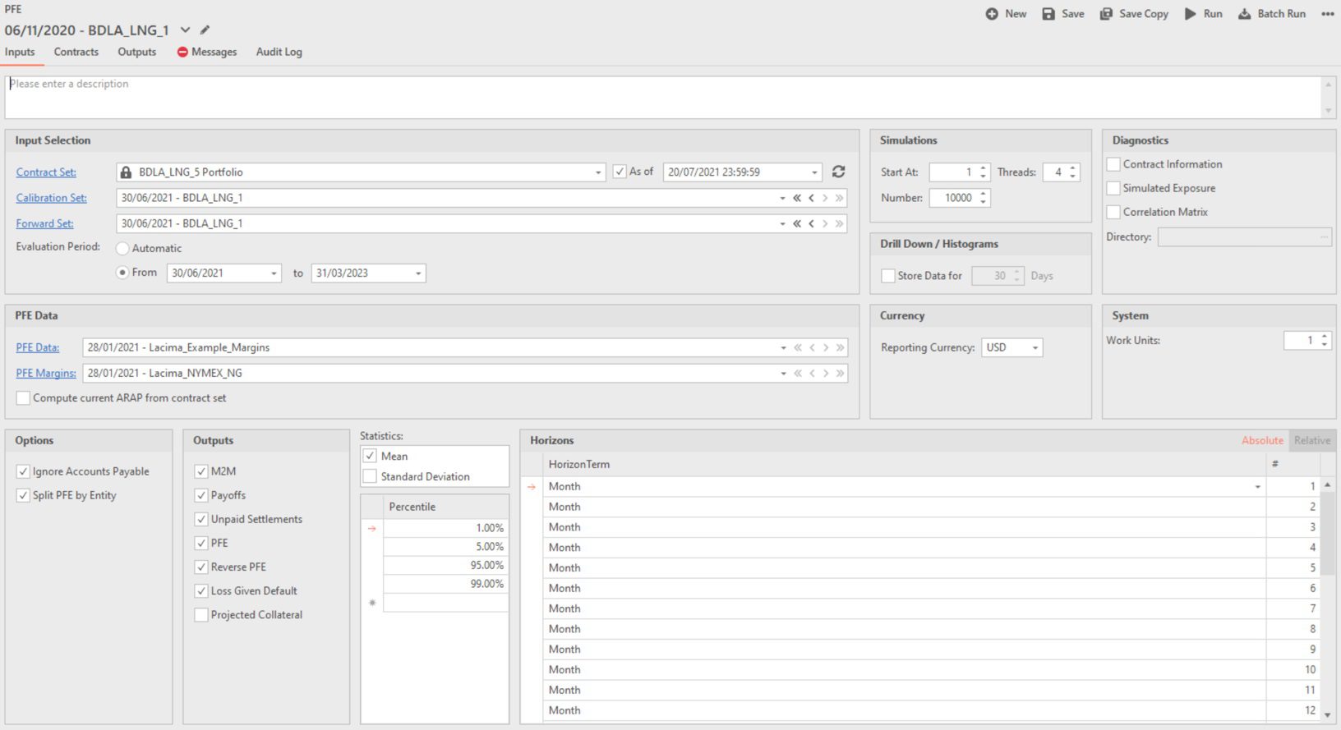Viewport: 1341px width, 730px height.
Task: Switch horizons to Relative mode
Action: click(1312, 440)
